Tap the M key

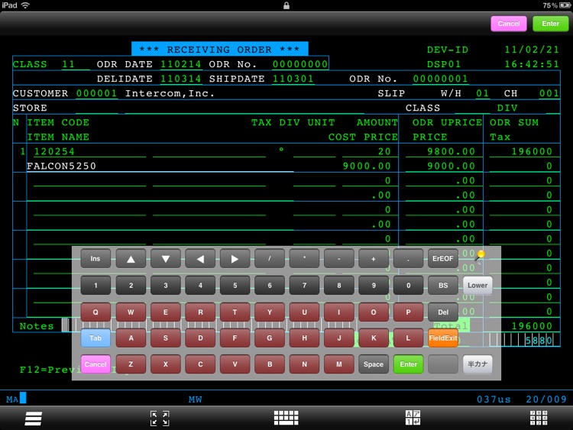pos(339,364)
